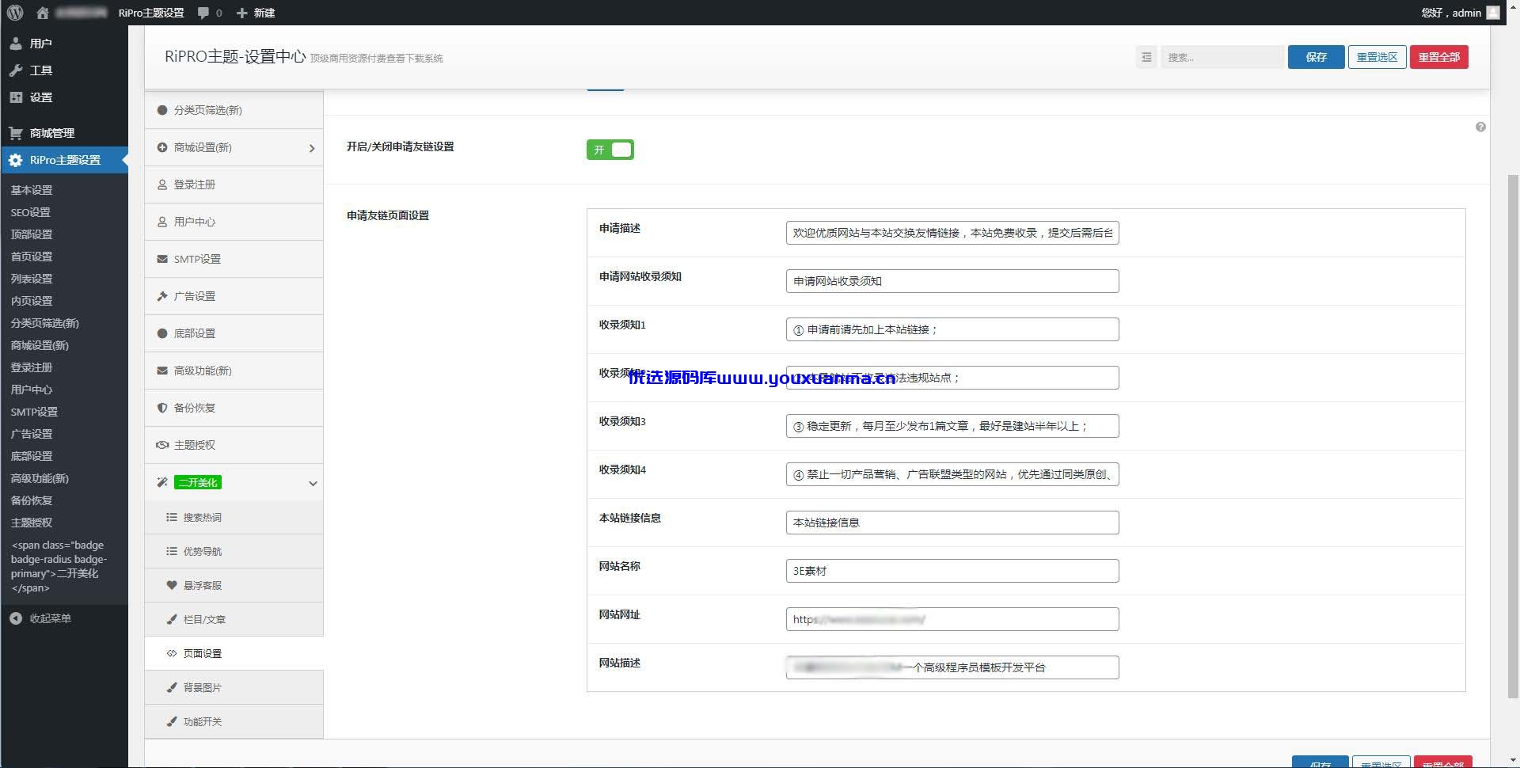Click the 网站名称 field containing 3E素材
The image size is (1520, 768).
952,571
